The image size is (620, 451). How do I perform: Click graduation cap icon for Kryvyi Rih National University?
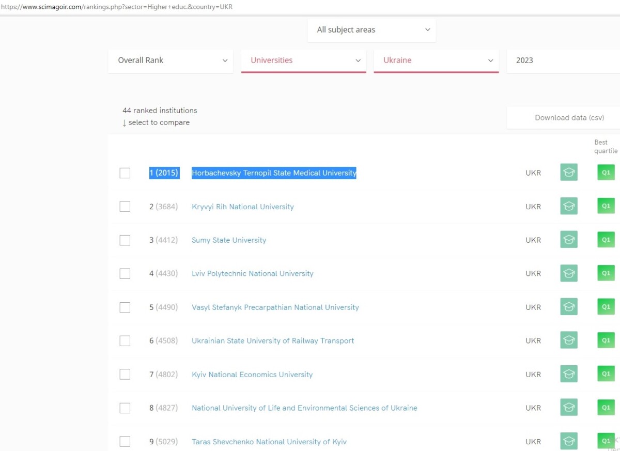(x=569, y=206)
